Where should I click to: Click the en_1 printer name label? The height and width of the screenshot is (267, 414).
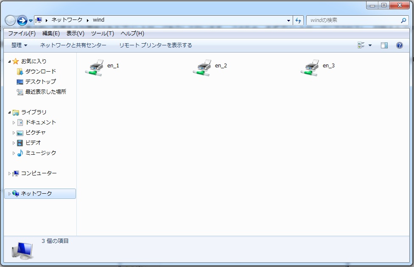tap(113, 66)
